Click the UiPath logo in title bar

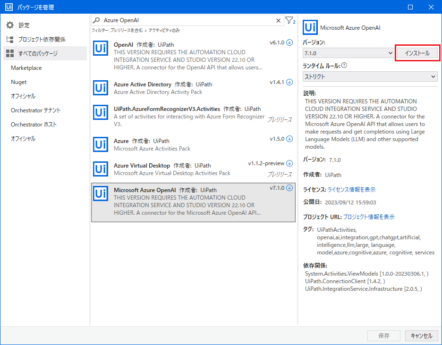click(9, 7)
